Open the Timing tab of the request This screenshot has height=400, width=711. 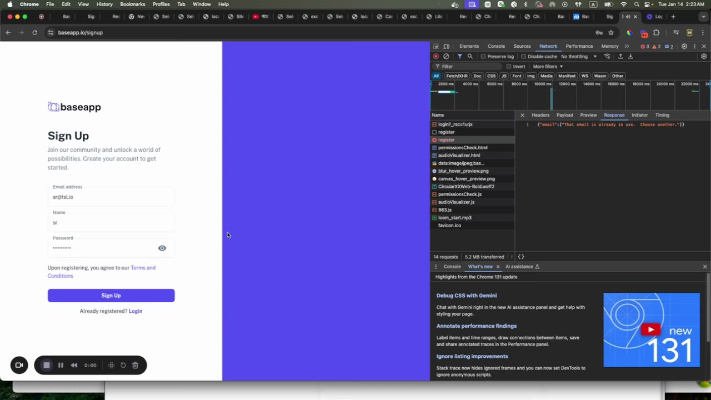tap(662, 115)
